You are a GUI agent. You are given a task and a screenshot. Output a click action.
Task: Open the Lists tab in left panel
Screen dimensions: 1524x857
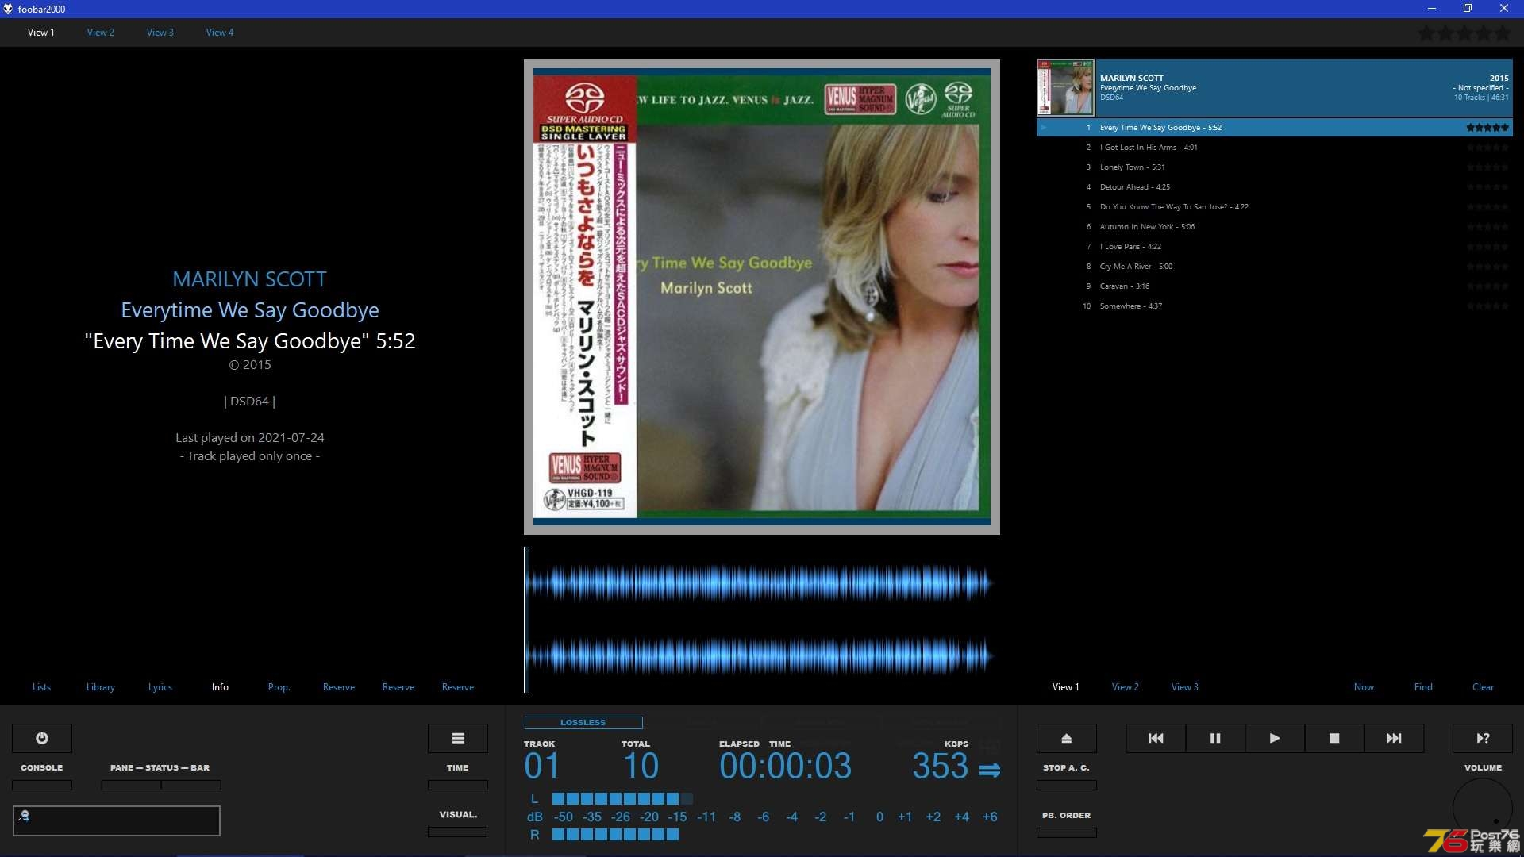click(x=41, y=687)
